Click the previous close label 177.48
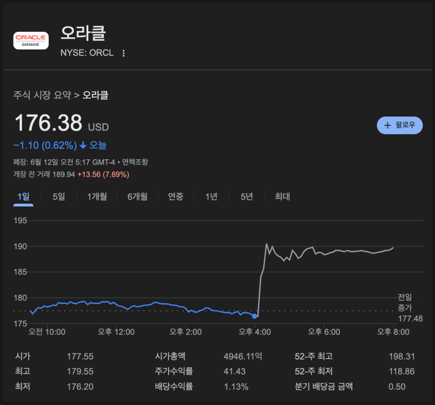Screen dimensions: 435x405 (x=410, y=319)
